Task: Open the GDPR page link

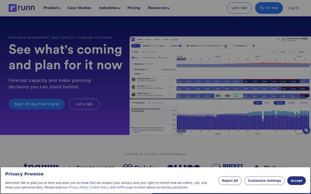Action: [x=125, y=187]
